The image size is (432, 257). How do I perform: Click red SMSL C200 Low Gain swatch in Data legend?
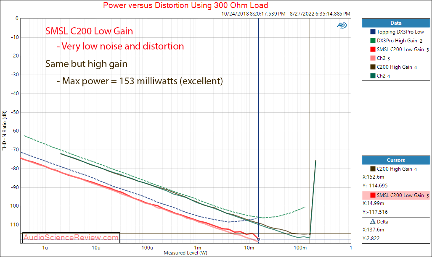point(373,49)
